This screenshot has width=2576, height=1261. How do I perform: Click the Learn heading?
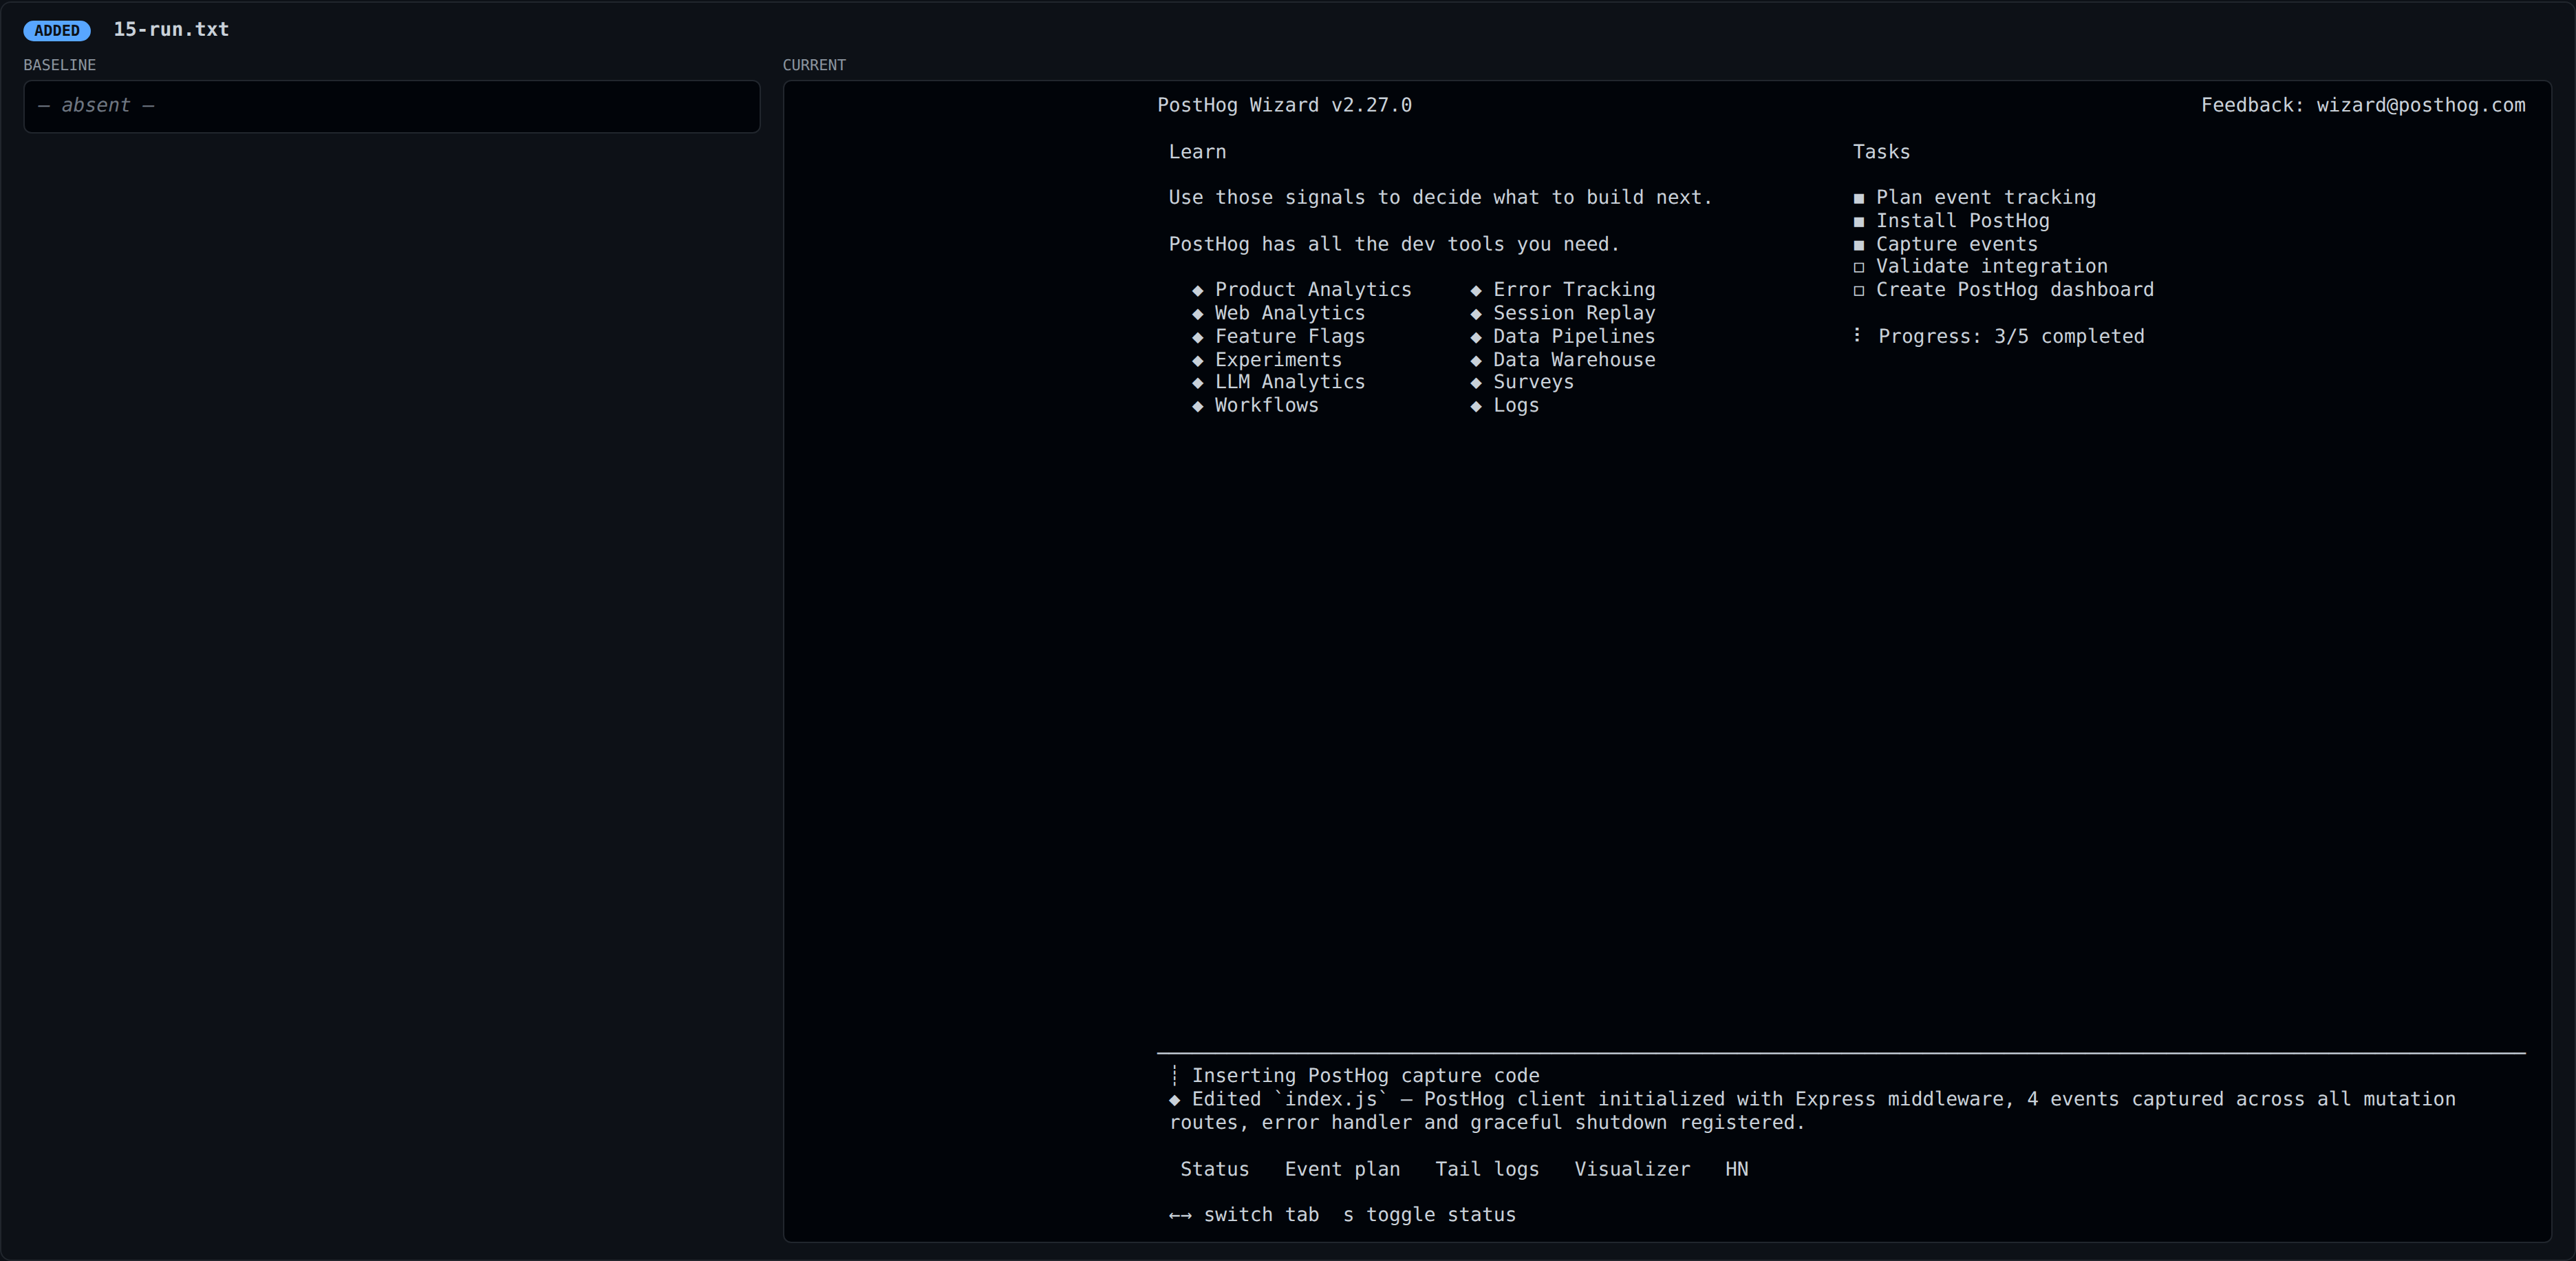click(x=1197, y=152)
